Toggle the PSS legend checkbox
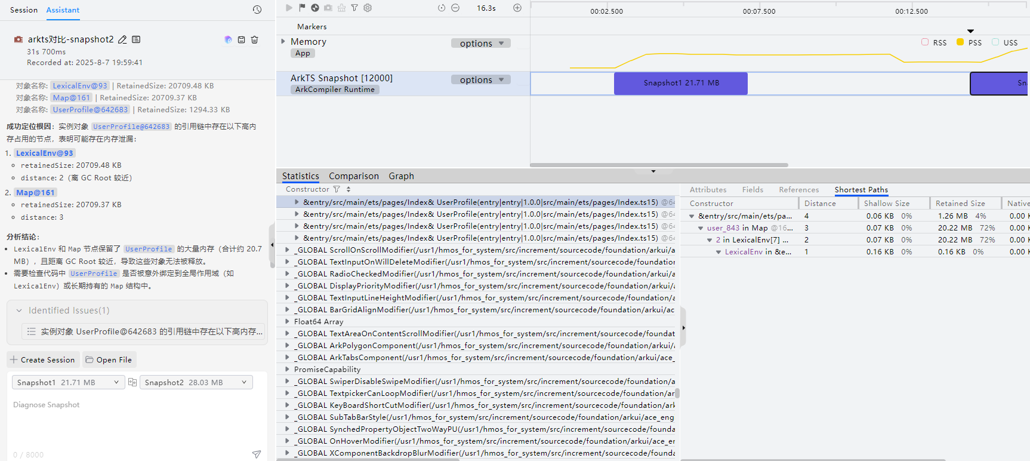This screenshot has width=1030, height=461. coord(960,42)
